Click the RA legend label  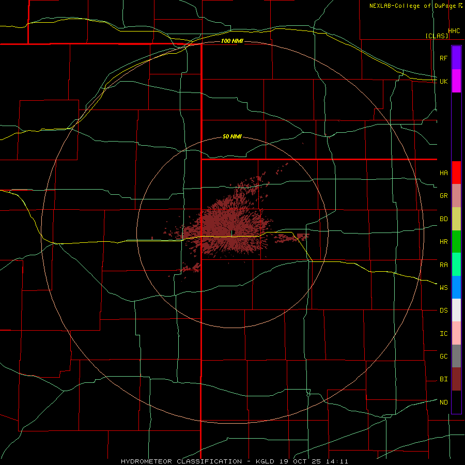click(x=443, y=265)
